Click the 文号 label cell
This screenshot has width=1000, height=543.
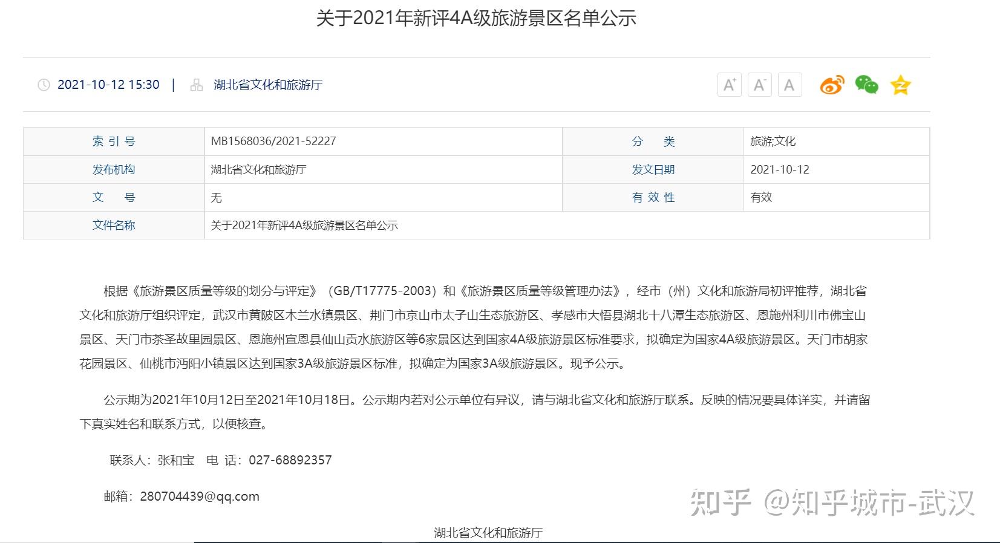(114, 197)
